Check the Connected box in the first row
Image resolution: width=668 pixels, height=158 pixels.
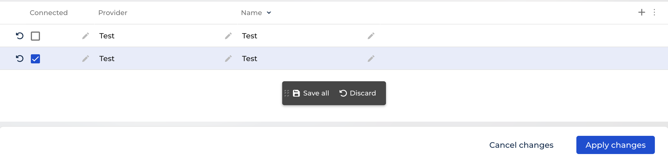point(35,36)
